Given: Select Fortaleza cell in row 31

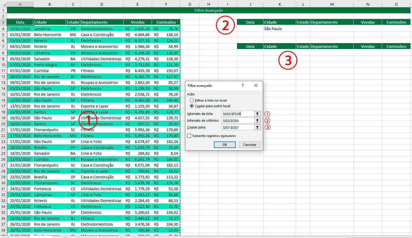Looking at the screenshot, I should point(49,189).
